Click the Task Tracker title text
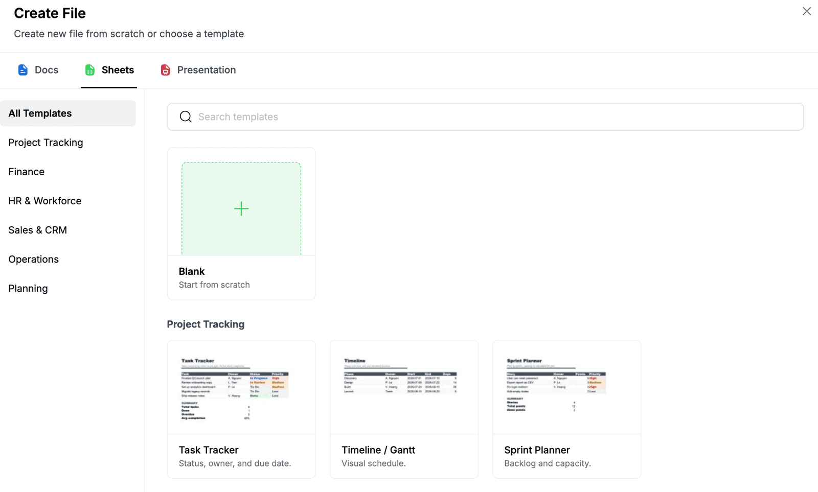Screen dimensions: 818x492 coord(209,450)
